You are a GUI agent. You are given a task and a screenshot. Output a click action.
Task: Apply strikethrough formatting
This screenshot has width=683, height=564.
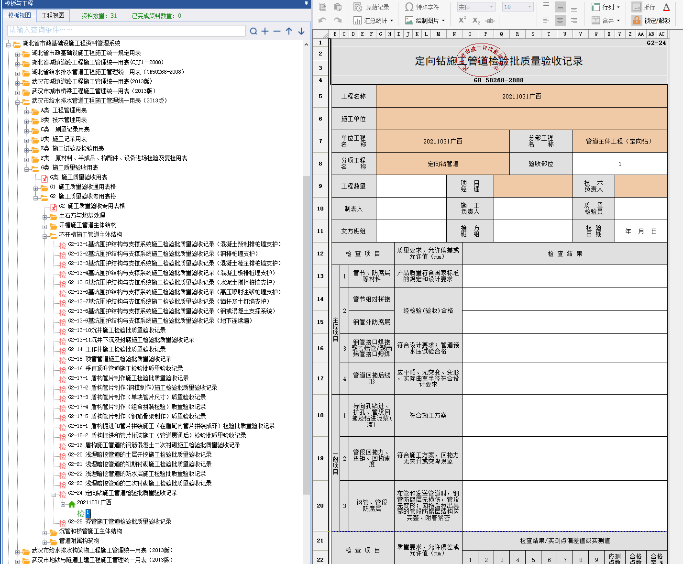[x=490, y=21]
